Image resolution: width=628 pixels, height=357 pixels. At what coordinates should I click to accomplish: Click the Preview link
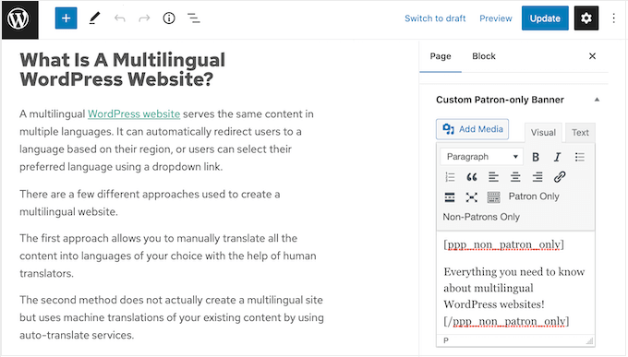tap(496, 18)
